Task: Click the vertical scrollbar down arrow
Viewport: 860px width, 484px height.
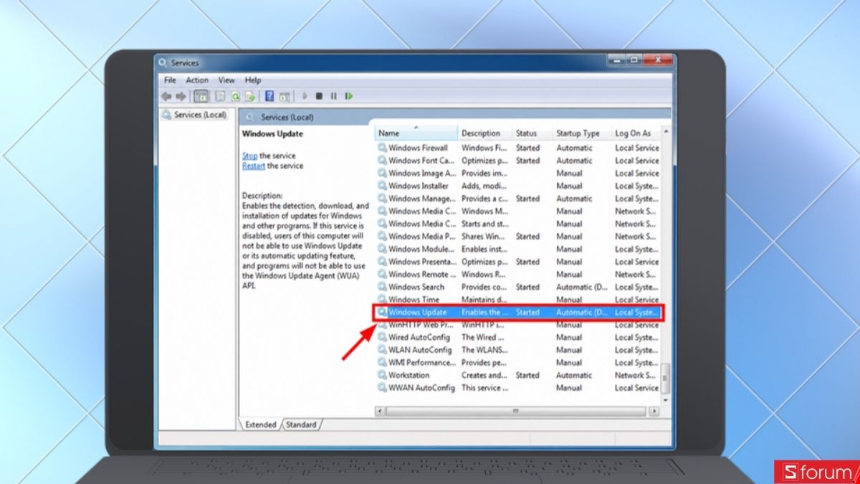Action: click(666, 400)
